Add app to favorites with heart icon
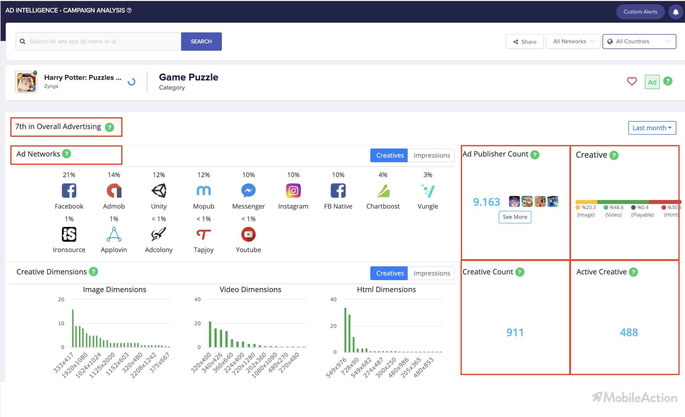Viewport: 685px width, 417px height. click(x=632, y=81)
